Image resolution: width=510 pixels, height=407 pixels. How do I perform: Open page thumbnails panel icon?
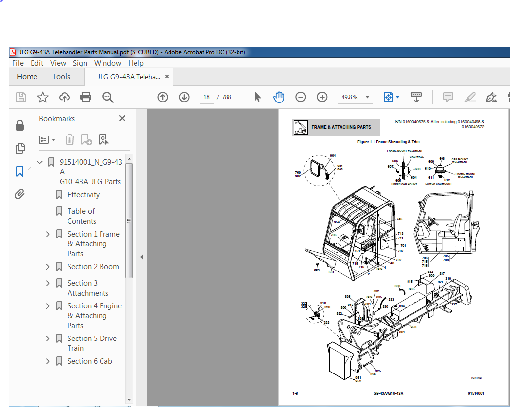pos(20,148)
